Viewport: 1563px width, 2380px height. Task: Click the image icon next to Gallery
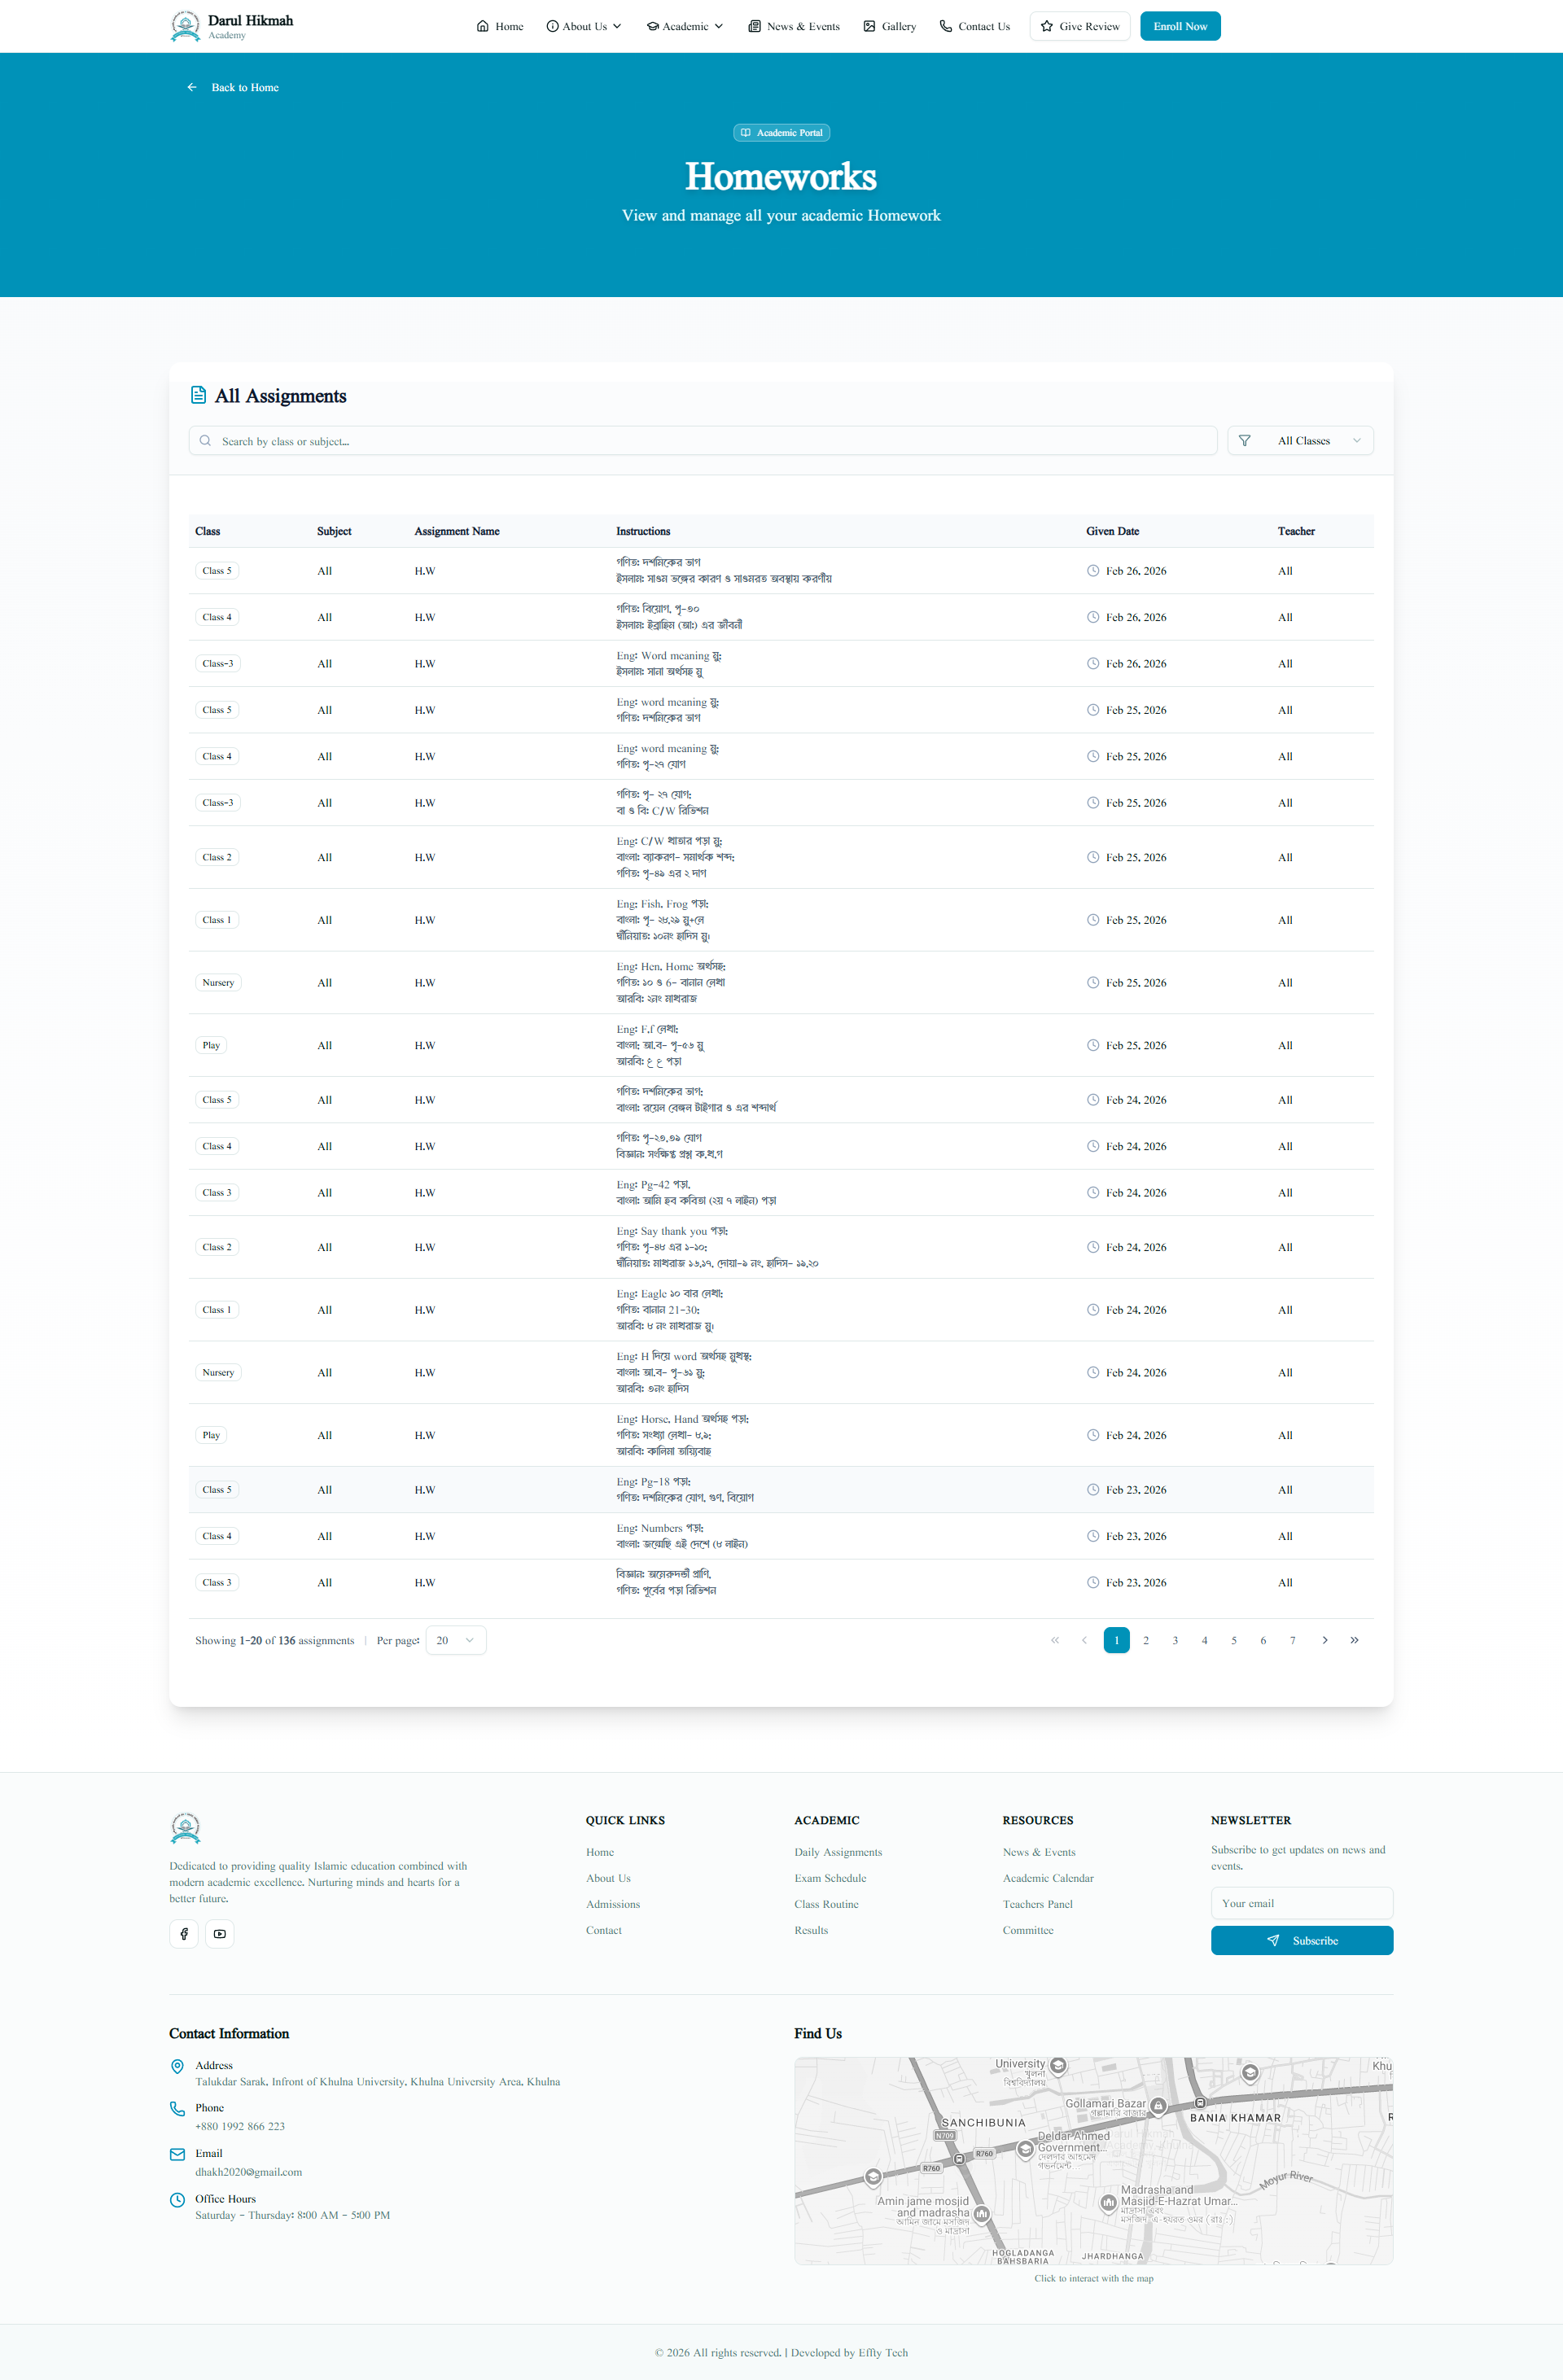pyautogui.click(x=869, y=26)
